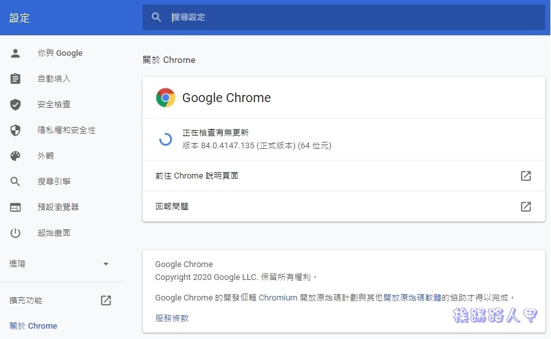551x339 pixels.
Task: Click the clipboard icon for 自動填入
Action: coord(15,79)
